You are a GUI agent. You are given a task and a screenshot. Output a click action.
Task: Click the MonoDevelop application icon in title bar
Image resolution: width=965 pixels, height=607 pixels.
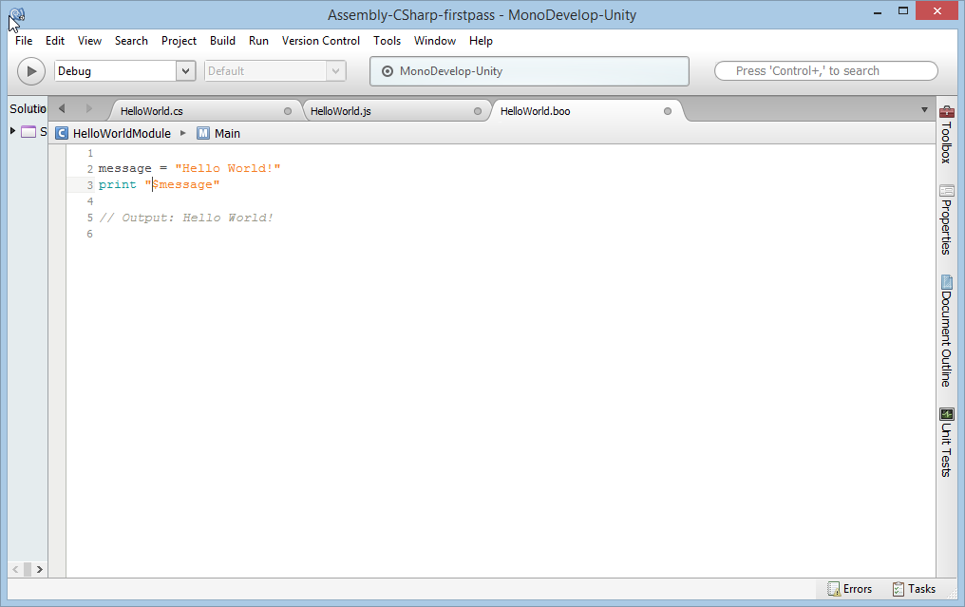click(x=17, y=14)
